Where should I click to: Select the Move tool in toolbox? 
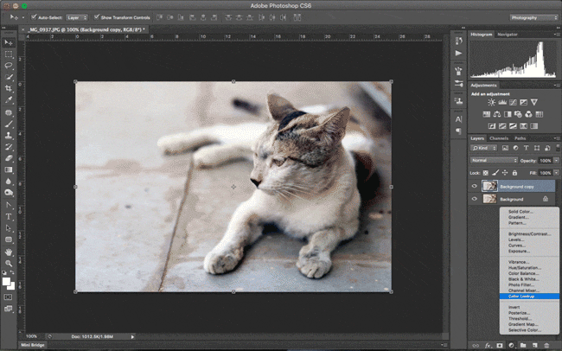(x=9, y=43)
